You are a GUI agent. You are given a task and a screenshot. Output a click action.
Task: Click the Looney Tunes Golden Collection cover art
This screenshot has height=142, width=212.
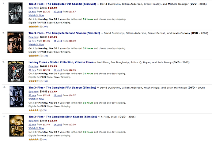[x=16, y=71]
